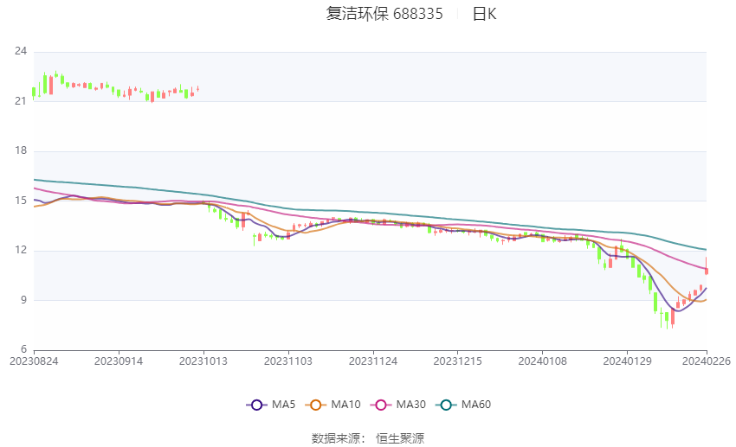Toggle the MA30 legend series
736x447 pixels.
(398, 405)
